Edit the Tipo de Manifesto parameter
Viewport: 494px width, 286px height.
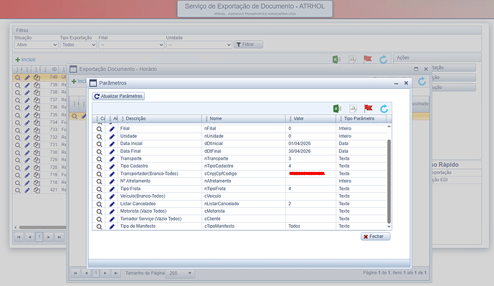coord(112,227)
